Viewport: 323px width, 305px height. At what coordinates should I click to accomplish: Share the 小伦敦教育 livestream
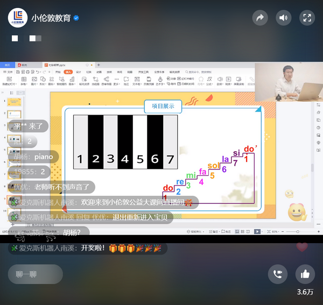click(x=260, y=18)
